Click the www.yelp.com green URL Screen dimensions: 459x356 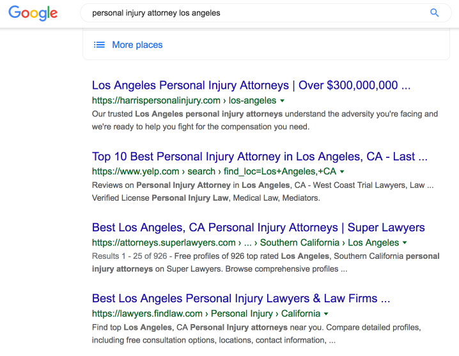[214, 171]
